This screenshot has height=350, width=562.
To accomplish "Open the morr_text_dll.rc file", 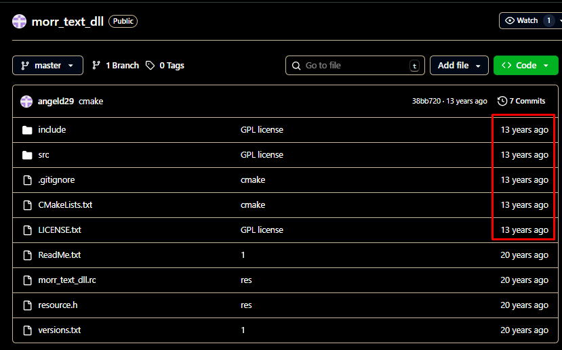I will [x=71, y=280].
